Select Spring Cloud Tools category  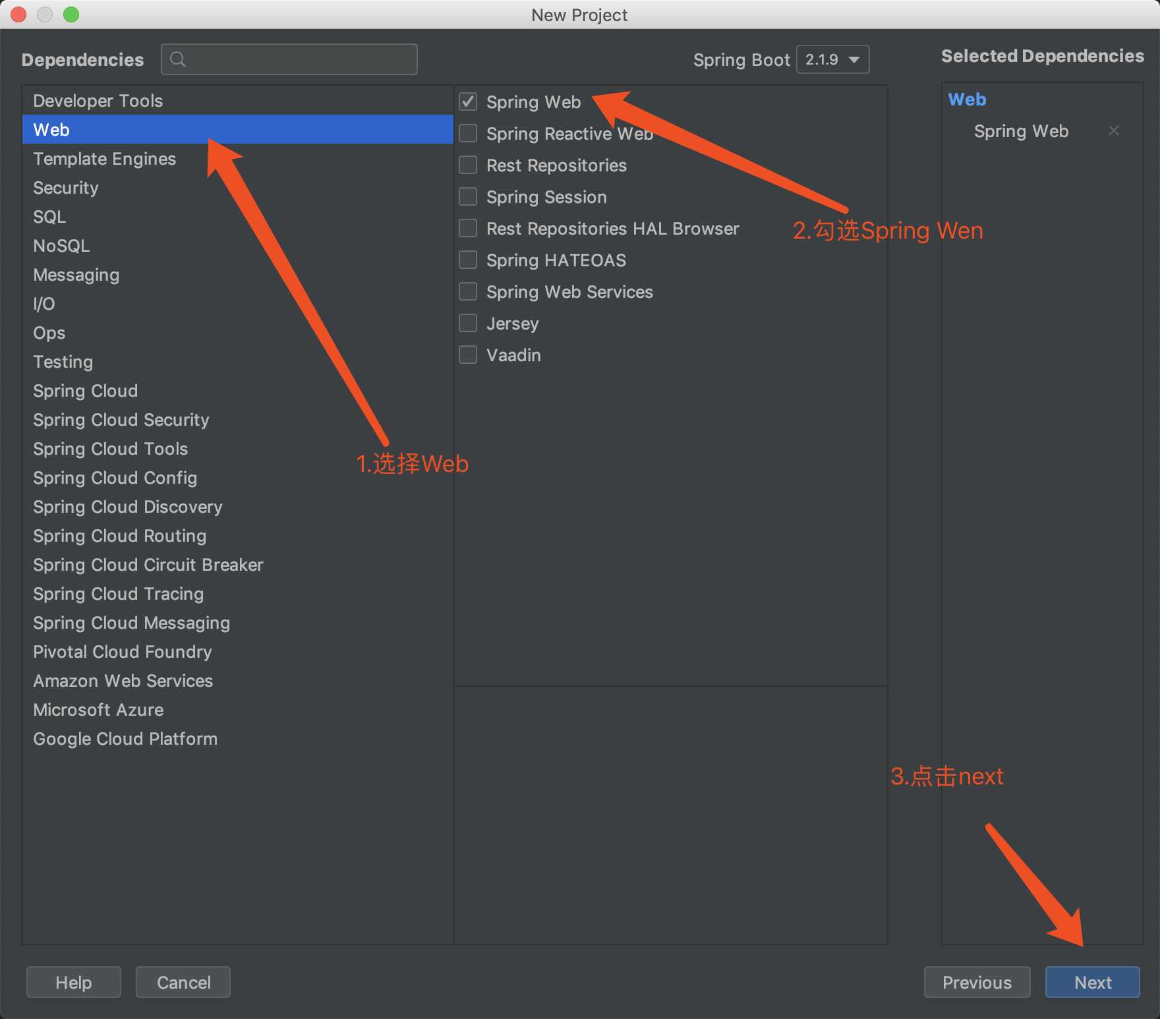click(237, 448)
